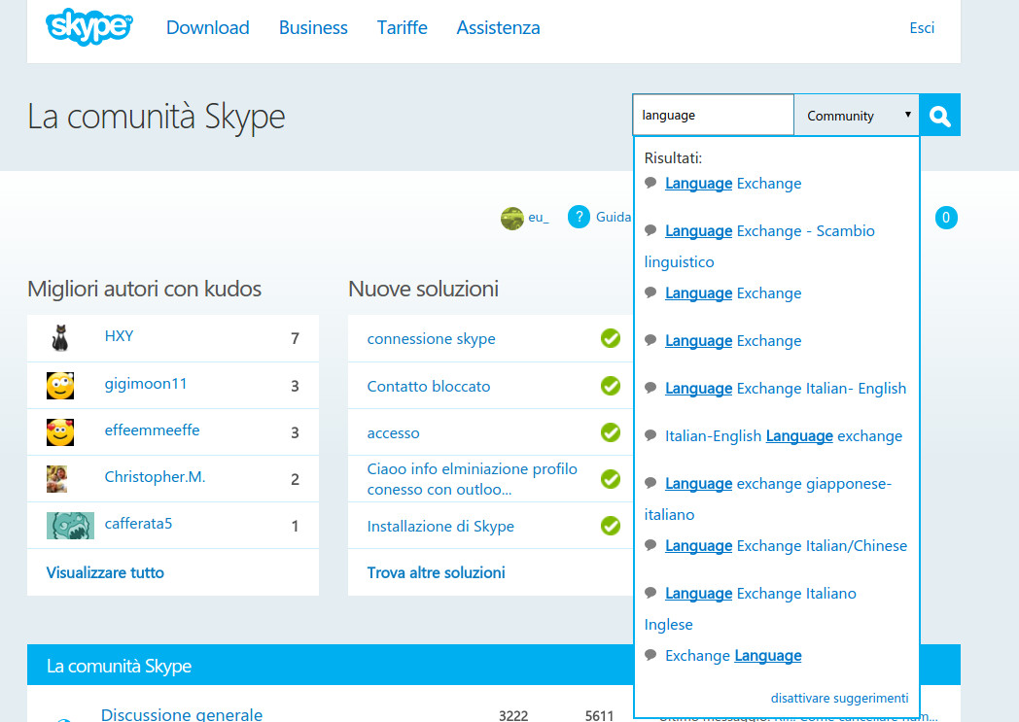Click posts count 5611

coord(599,715)
